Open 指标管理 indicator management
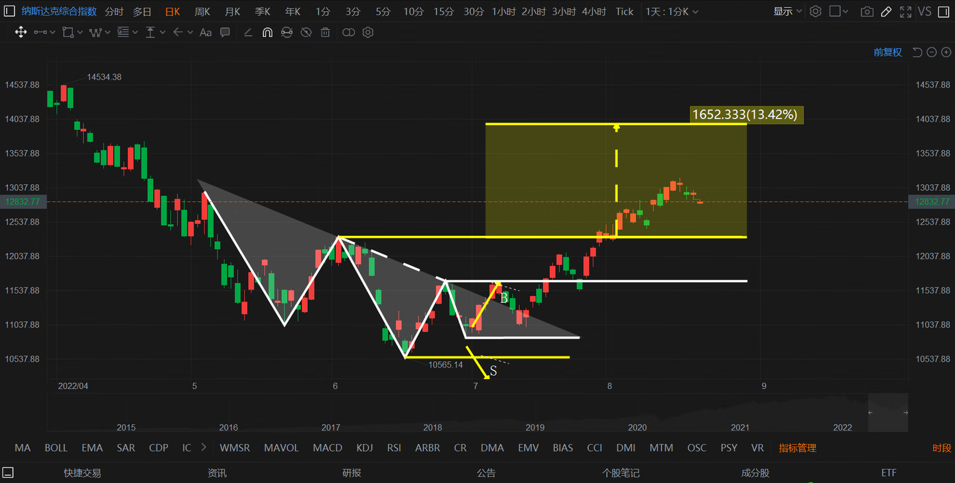 point(797,448)
